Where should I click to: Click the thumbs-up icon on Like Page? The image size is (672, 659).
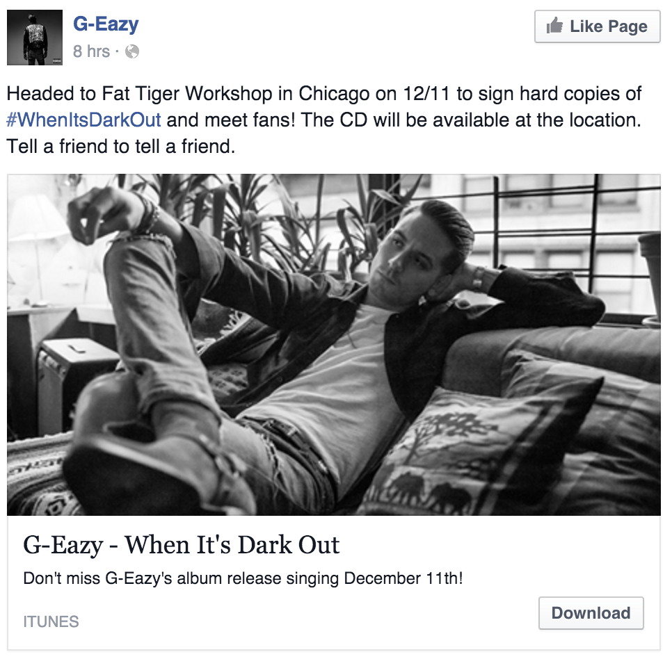click(554, 25)
